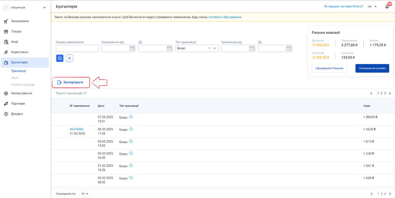Select Акції in sidebar menu
Image resolution: width=395 pixels, height=198 pixels.
pos(15,42)
